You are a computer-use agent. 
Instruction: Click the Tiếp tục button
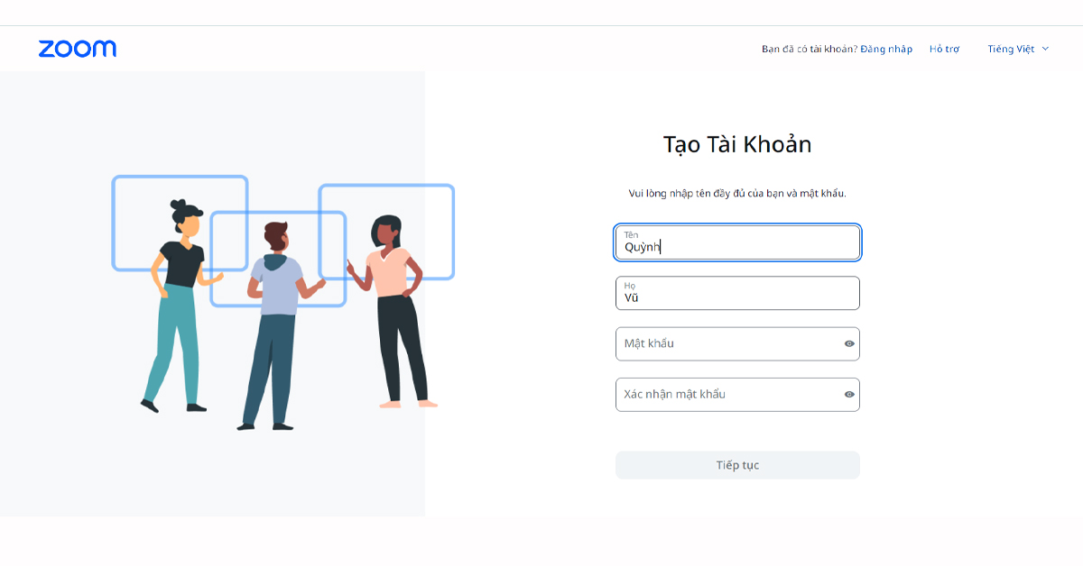pos(737,465)
